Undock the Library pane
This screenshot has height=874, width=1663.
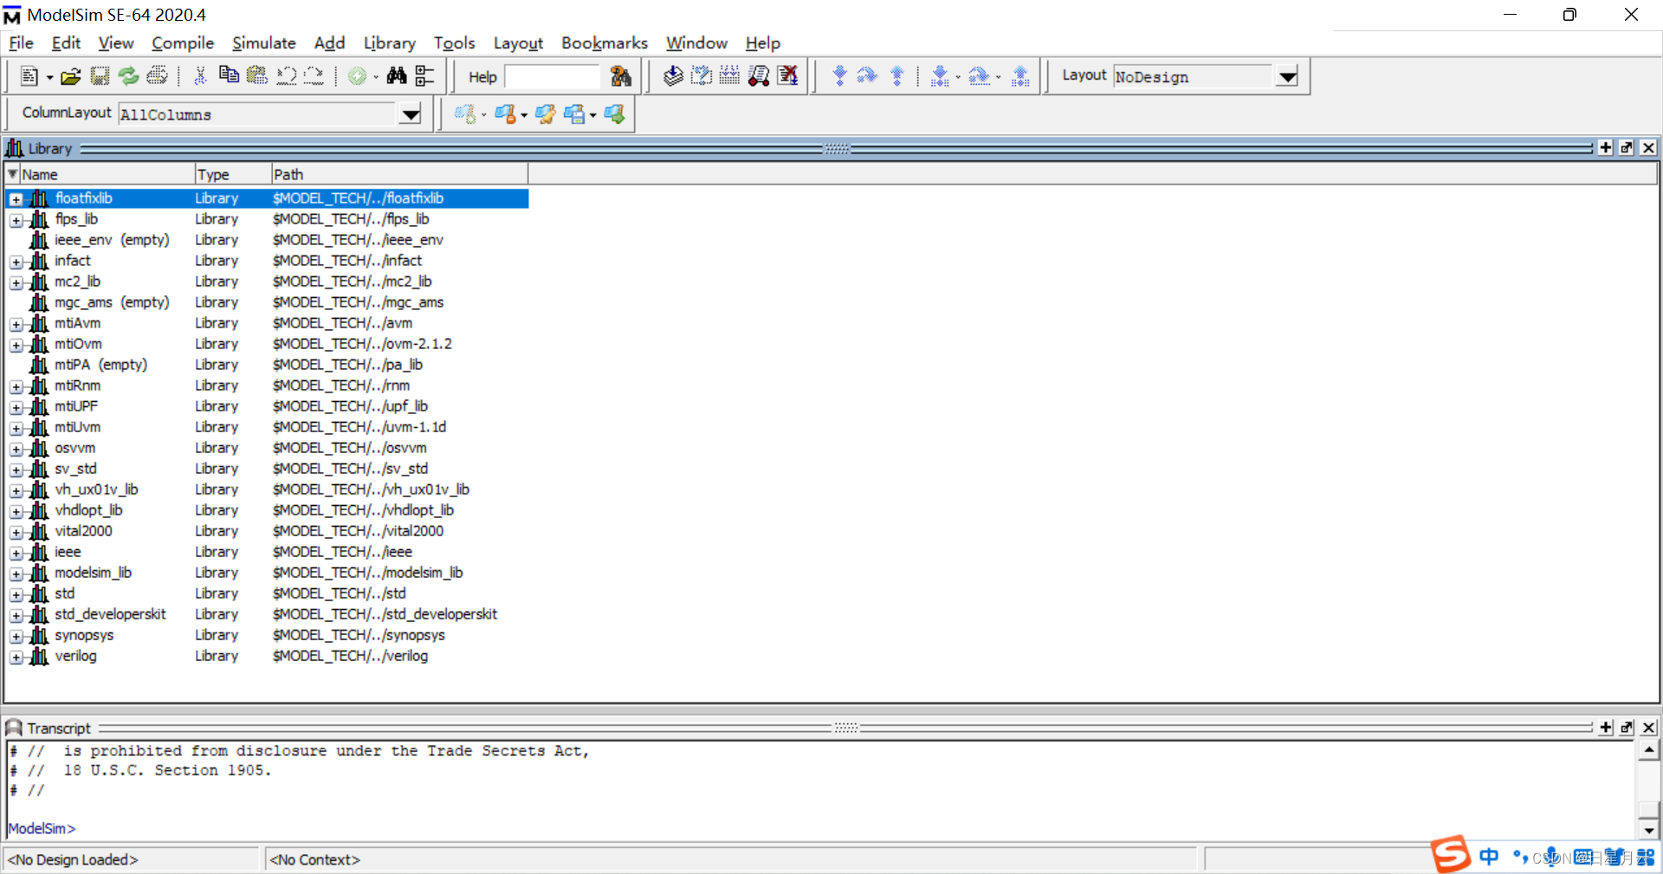(x=1627, y=147)
